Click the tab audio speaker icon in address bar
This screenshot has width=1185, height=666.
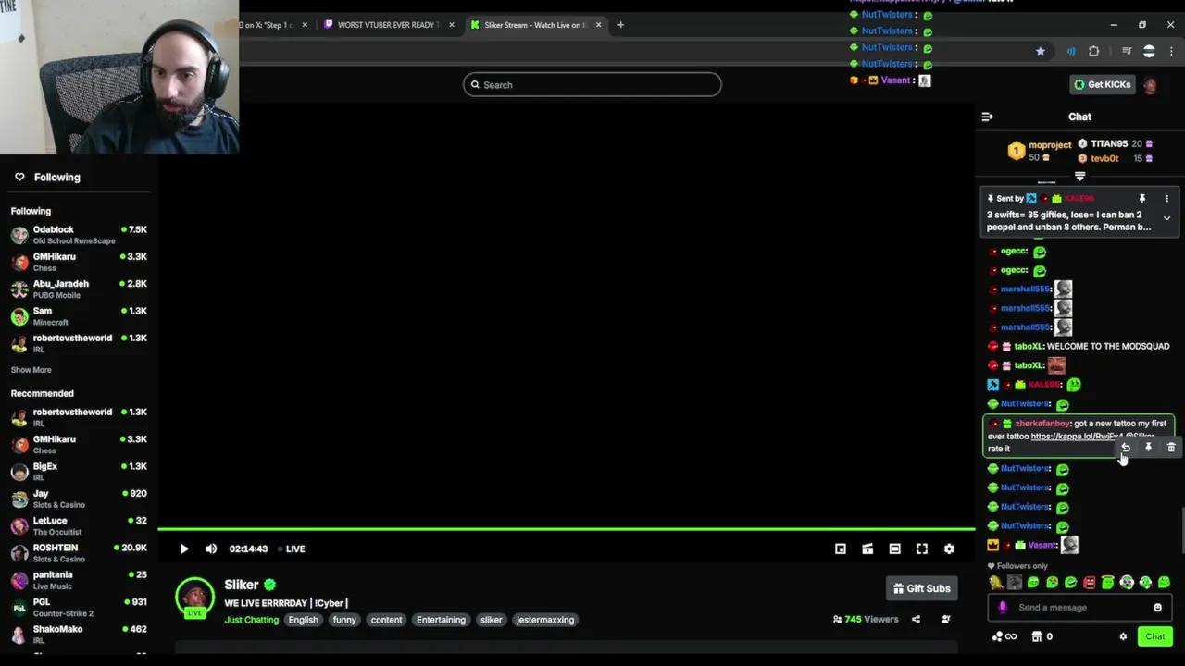[1071, 52]
